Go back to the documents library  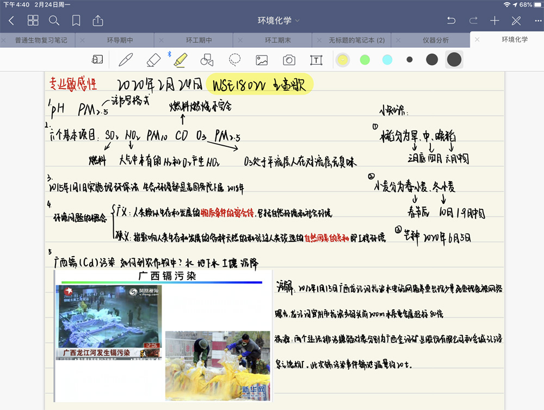click(11, 21)
